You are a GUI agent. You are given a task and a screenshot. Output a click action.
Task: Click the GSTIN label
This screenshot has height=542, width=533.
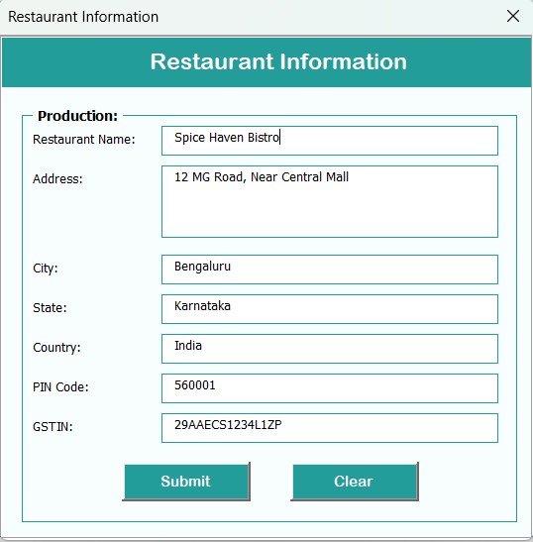(53, 426)
